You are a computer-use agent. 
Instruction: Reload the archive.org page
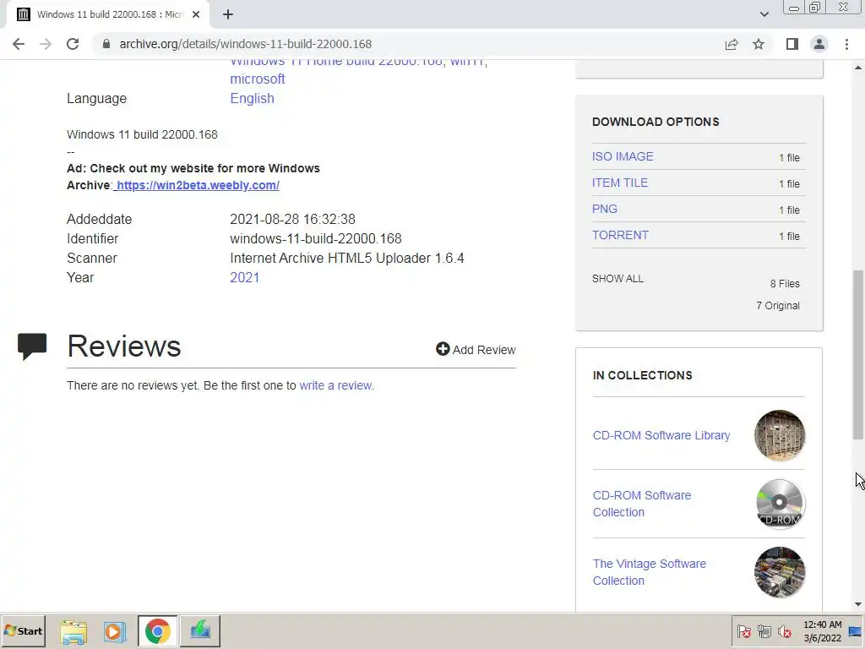(x=73, y=44)
